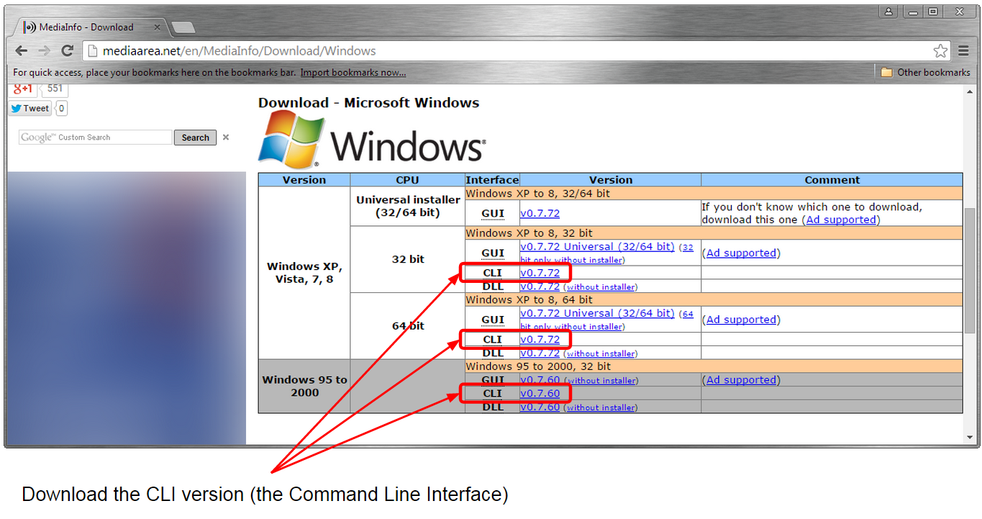Click the 'Windows XP, Vista, 7, 8' cell
982x519 pixels.
coord(304,273)
